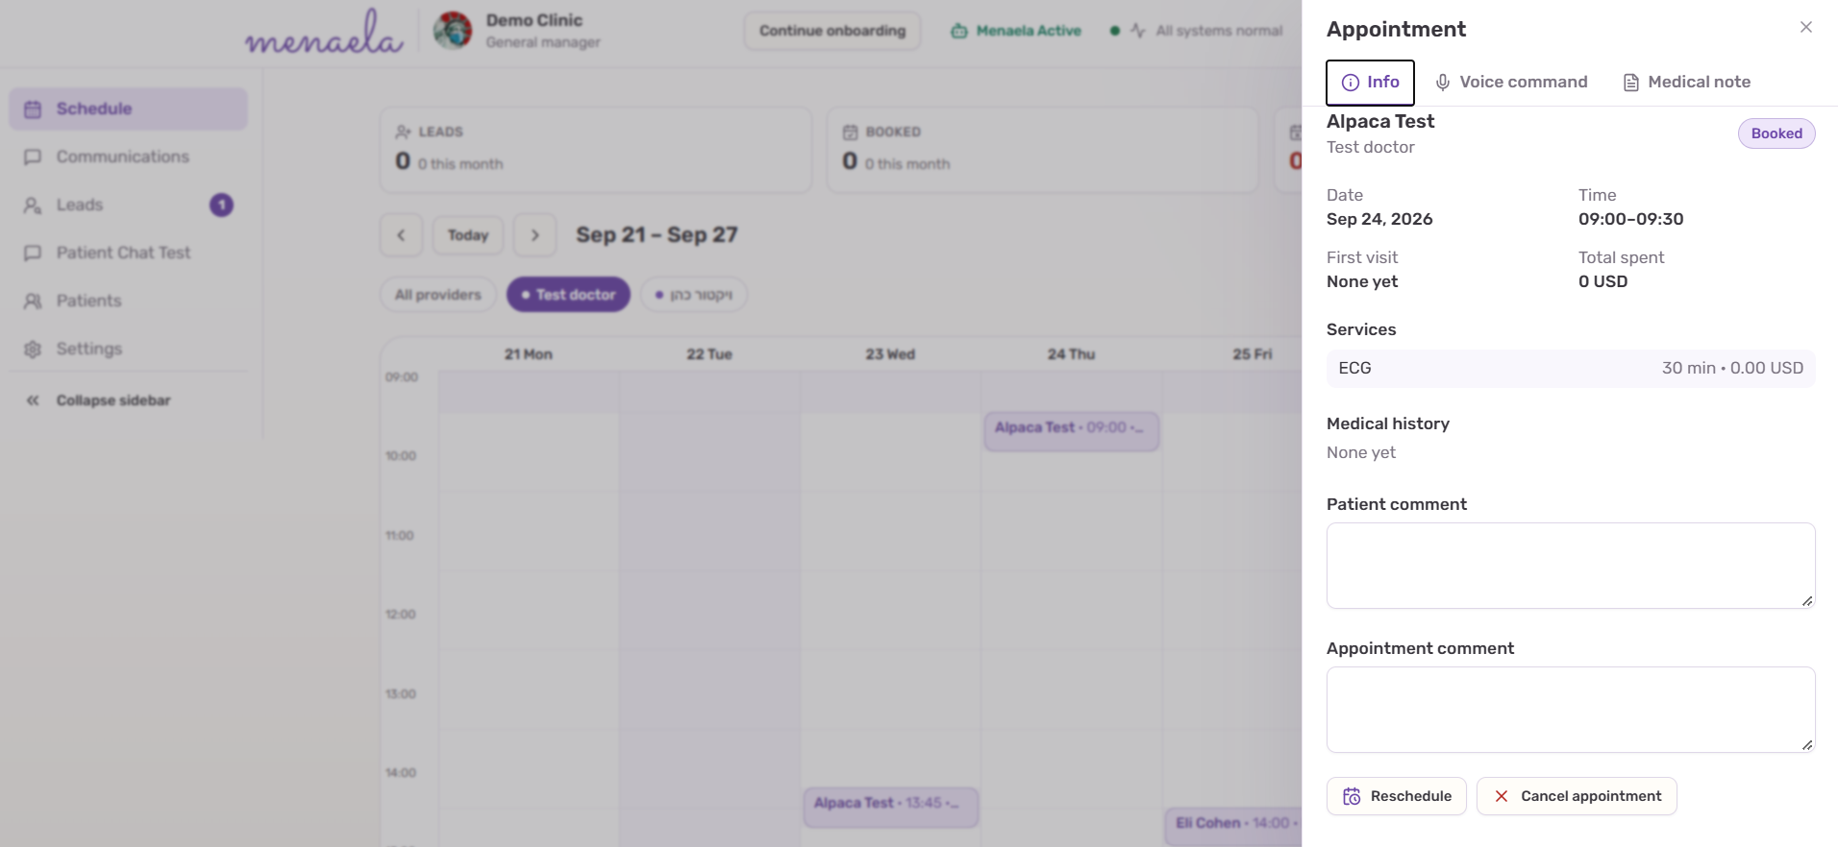This screenshot has width=1838, height=847.
Task: Go to next week arrow
Action: (x=535, y=235)
